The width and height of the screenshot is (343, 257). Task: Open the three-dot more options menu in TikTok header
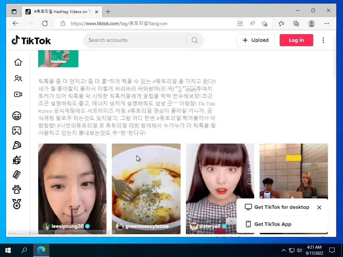323,40
